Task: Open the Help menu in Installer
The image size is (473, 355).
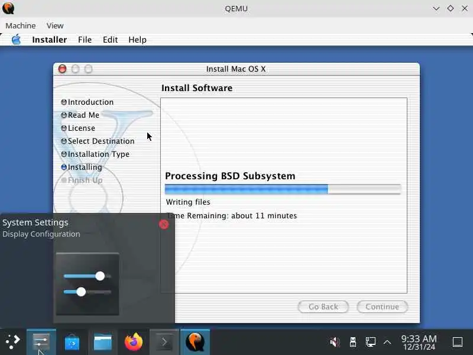Action: click(138, 40)
